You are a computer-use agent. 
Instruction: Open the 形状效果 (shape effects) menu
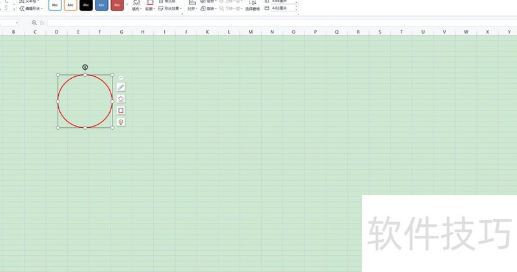click(170, 8)
